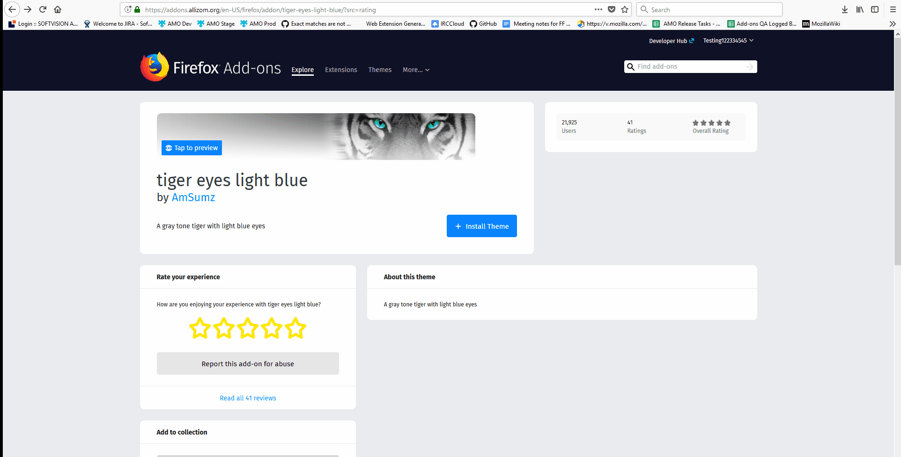Toggle the browser sidebar

coord(875,9)
